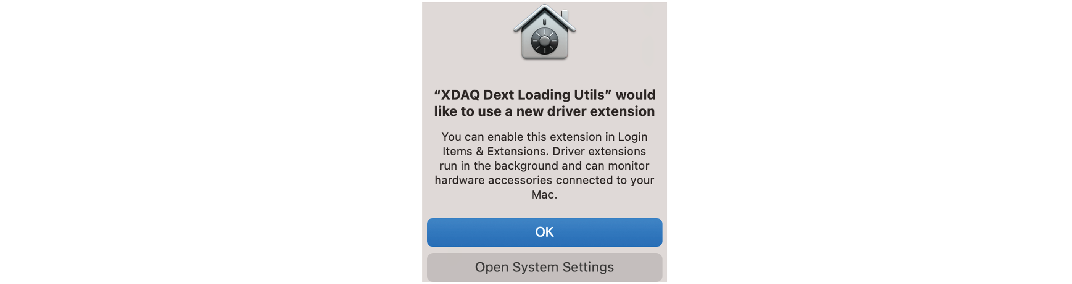The height and width of the screenshot is (284, 1072).
Task: Click the gray safe body below the dial
Action: tap(544, 57)
